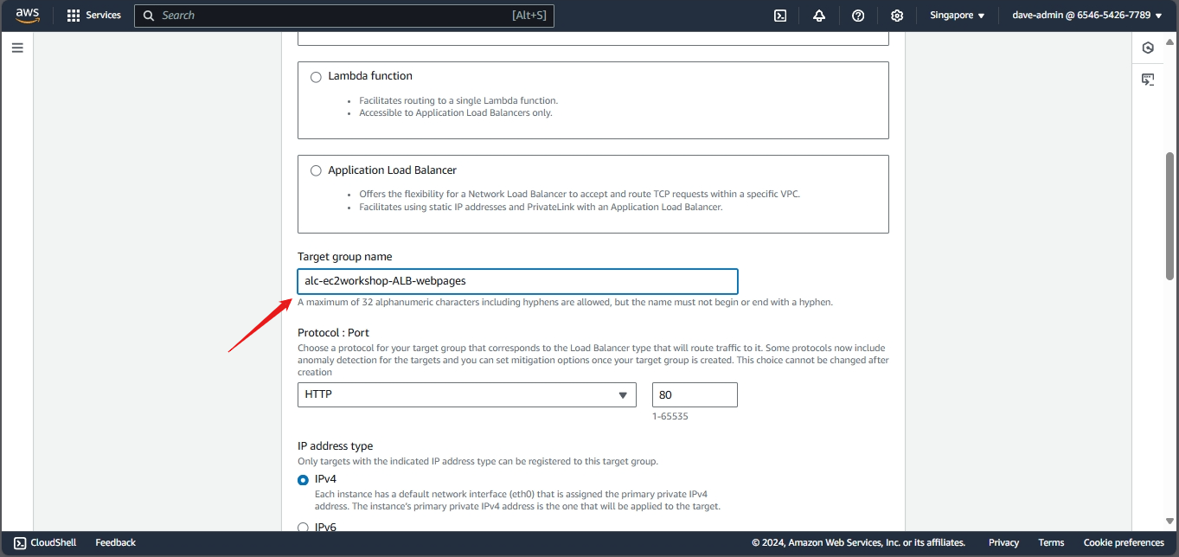Open the help question mark icon

(x=858, y=16)
